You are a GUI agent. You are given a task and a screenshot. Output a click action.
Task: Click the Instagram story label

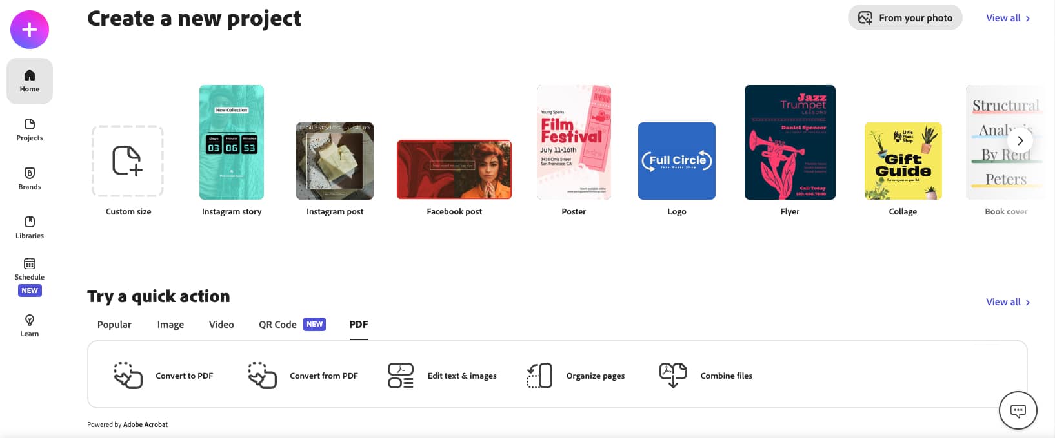(x=232, y=211)
